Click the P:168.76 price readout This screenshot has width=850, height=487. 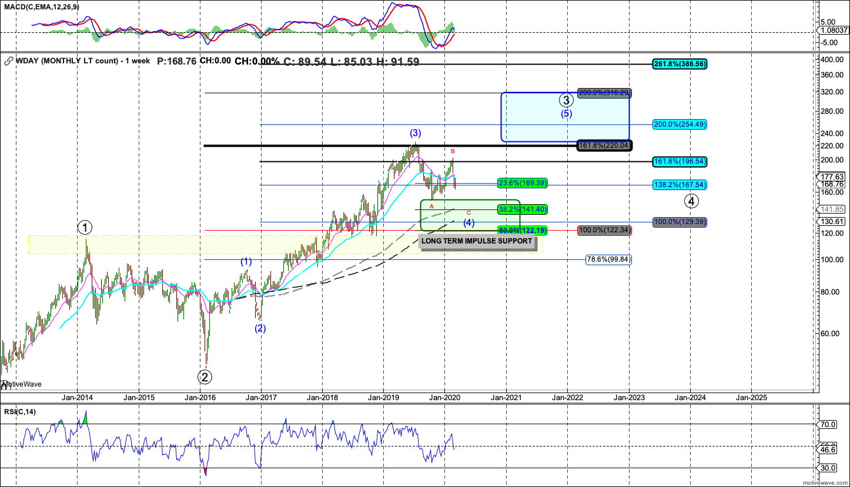tap(176, 61)
